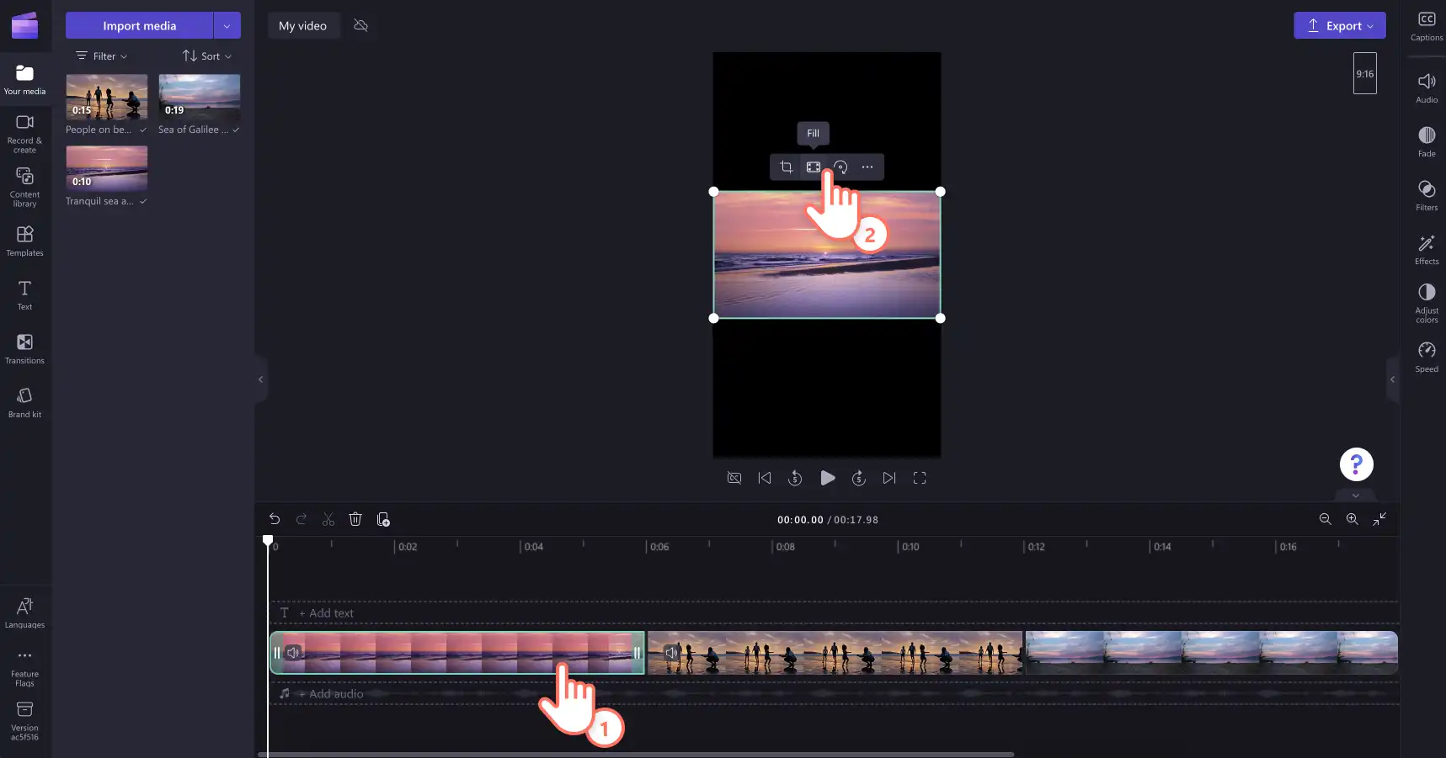1446x758 pixels.
Task: Click the undo arrow above timeline
Action: coord(275,519)
